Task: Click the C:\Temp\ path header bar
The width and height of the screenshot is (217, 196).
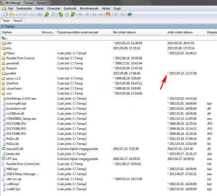Action: point(108,26)
